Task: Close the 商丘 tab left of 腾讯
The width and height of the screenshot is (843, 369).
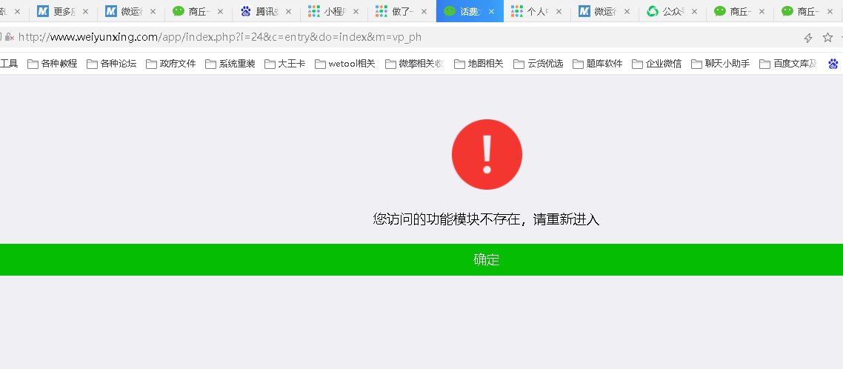Action: pyautogui.click(x=220, y=11)
